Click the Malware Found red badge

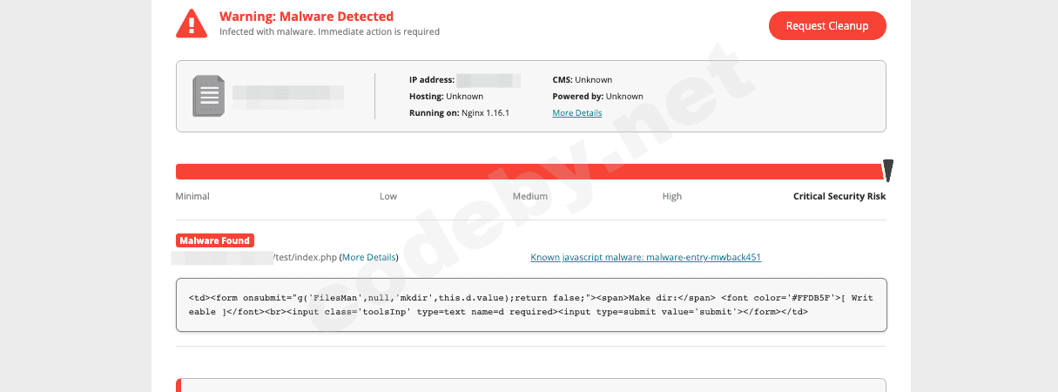click(215, 240)
